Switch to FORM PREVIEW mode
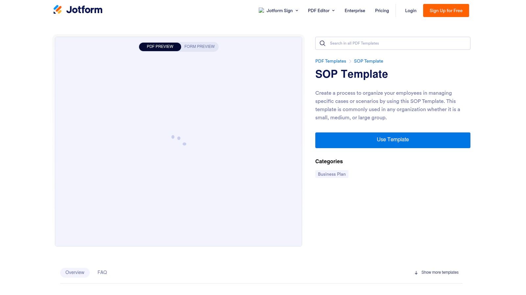Viewport: 526px width, 295px height. tap(199, 47)
